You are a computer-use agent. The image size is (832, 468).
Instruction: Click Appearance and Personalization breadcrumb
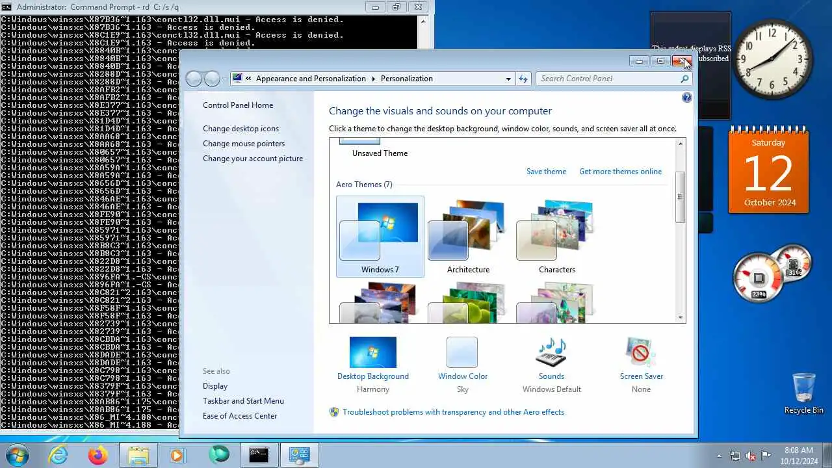[311, 79]
